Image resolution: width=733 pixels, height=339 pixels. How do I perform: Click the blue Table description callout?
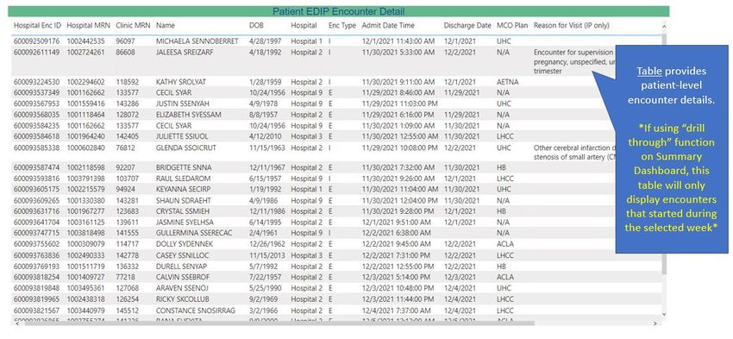pos(672,149)
